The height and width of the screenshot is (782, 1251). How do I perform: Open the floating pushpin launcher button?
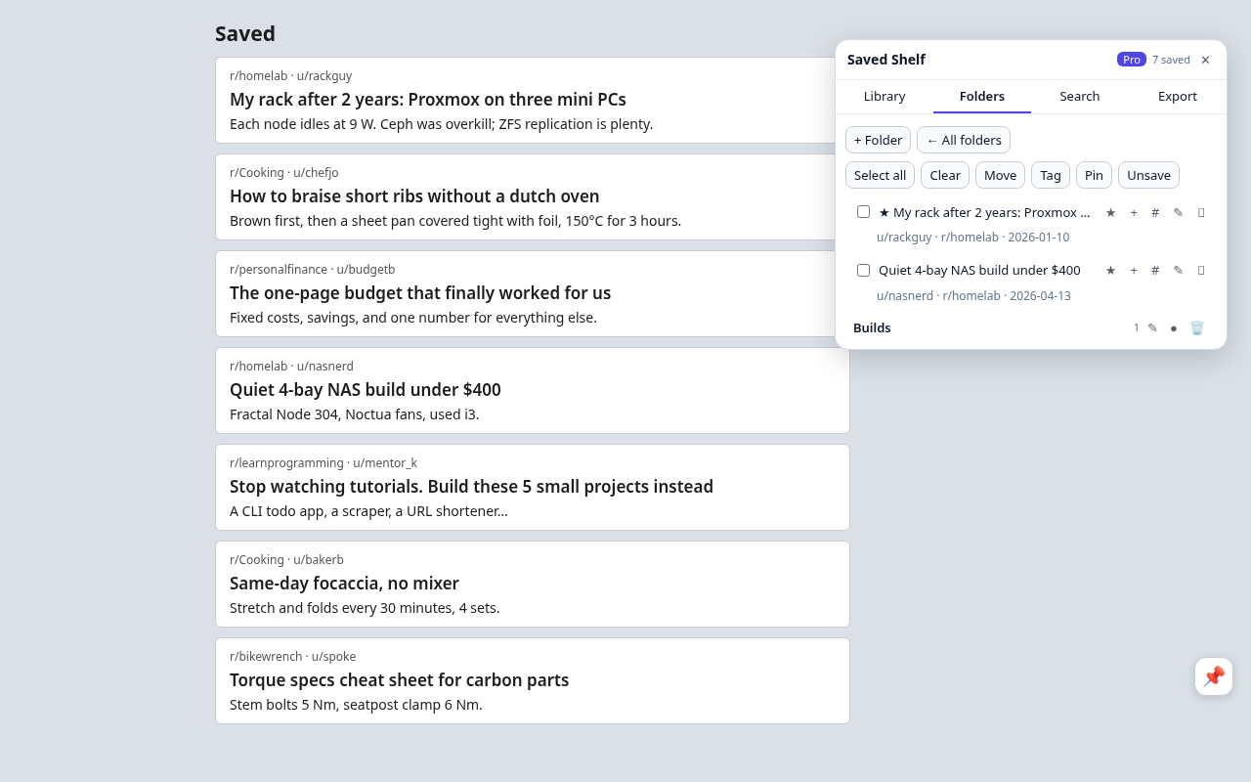[1214, 676]
